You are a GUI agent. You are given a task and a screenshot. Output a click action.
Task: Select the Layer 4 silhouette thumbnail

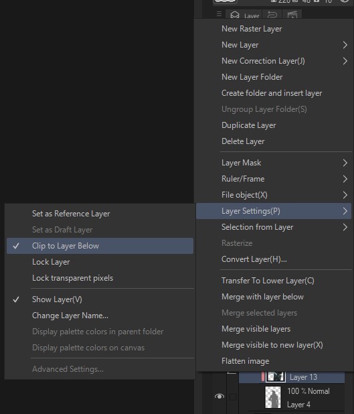tap(273, 397)
